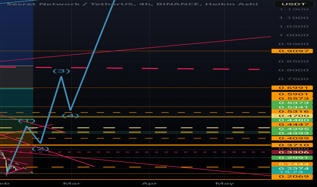Select the (2) Elliott wave label
The width and height of the screenshot is (317, 187).
pyautogui.click(x=40, y=149)
